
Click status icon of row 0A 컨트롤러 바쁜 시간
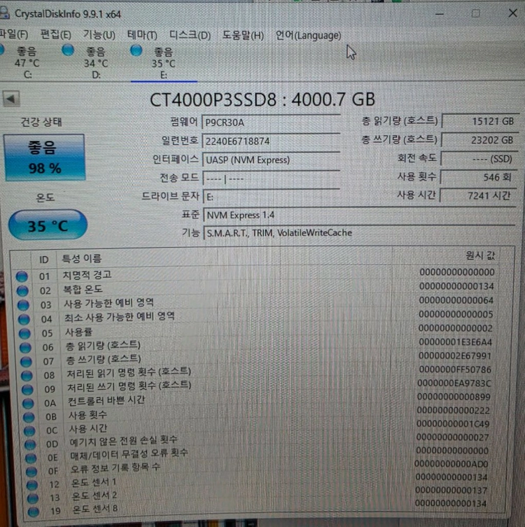(28, 403)
